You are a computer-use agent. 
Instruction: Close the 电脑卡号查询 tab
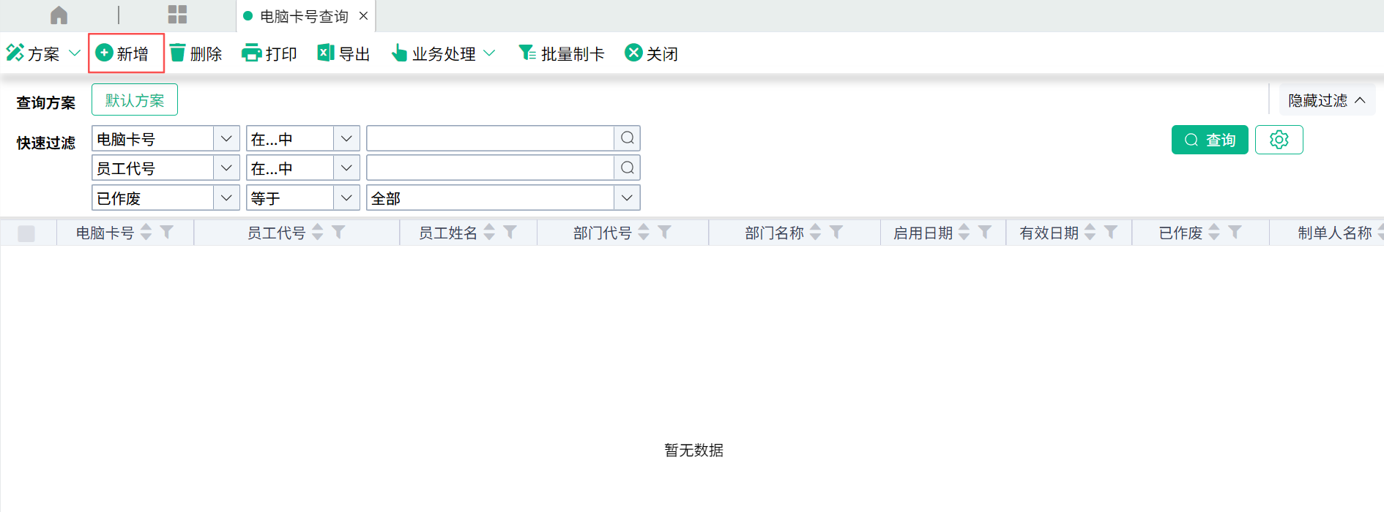pos(363,16)
